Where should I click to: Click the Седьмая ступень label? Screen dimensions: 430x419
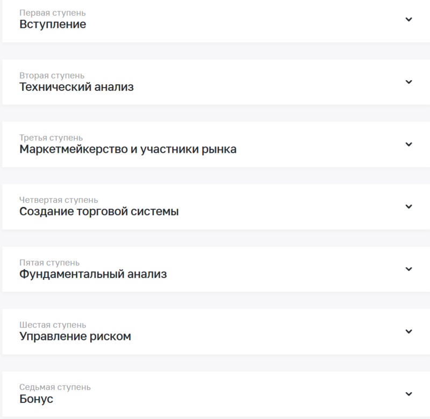[55, 387]
